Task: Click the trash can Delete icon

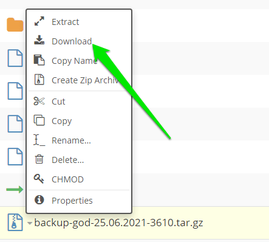Action: click(x=39, y=159)
